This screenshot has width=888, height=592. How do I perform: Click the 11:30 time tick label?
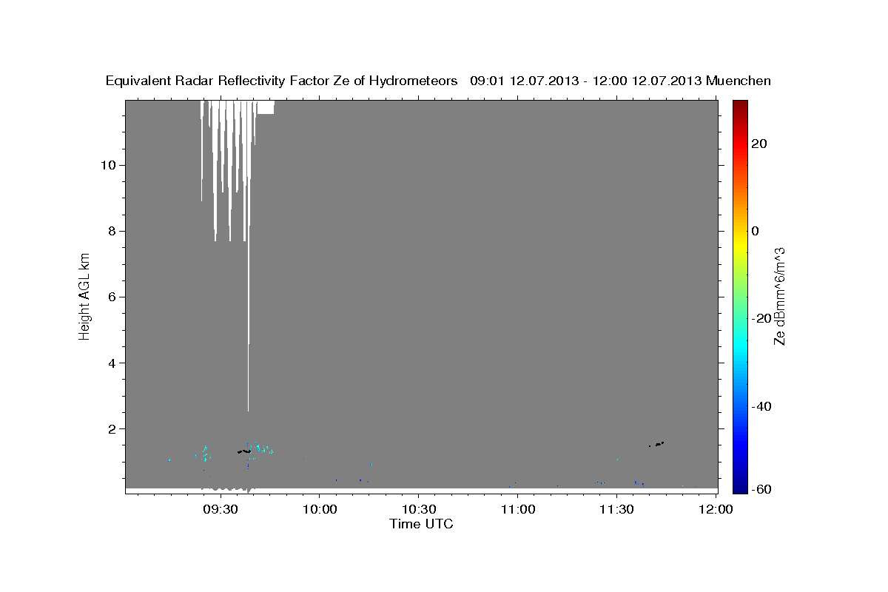[616, 509]
